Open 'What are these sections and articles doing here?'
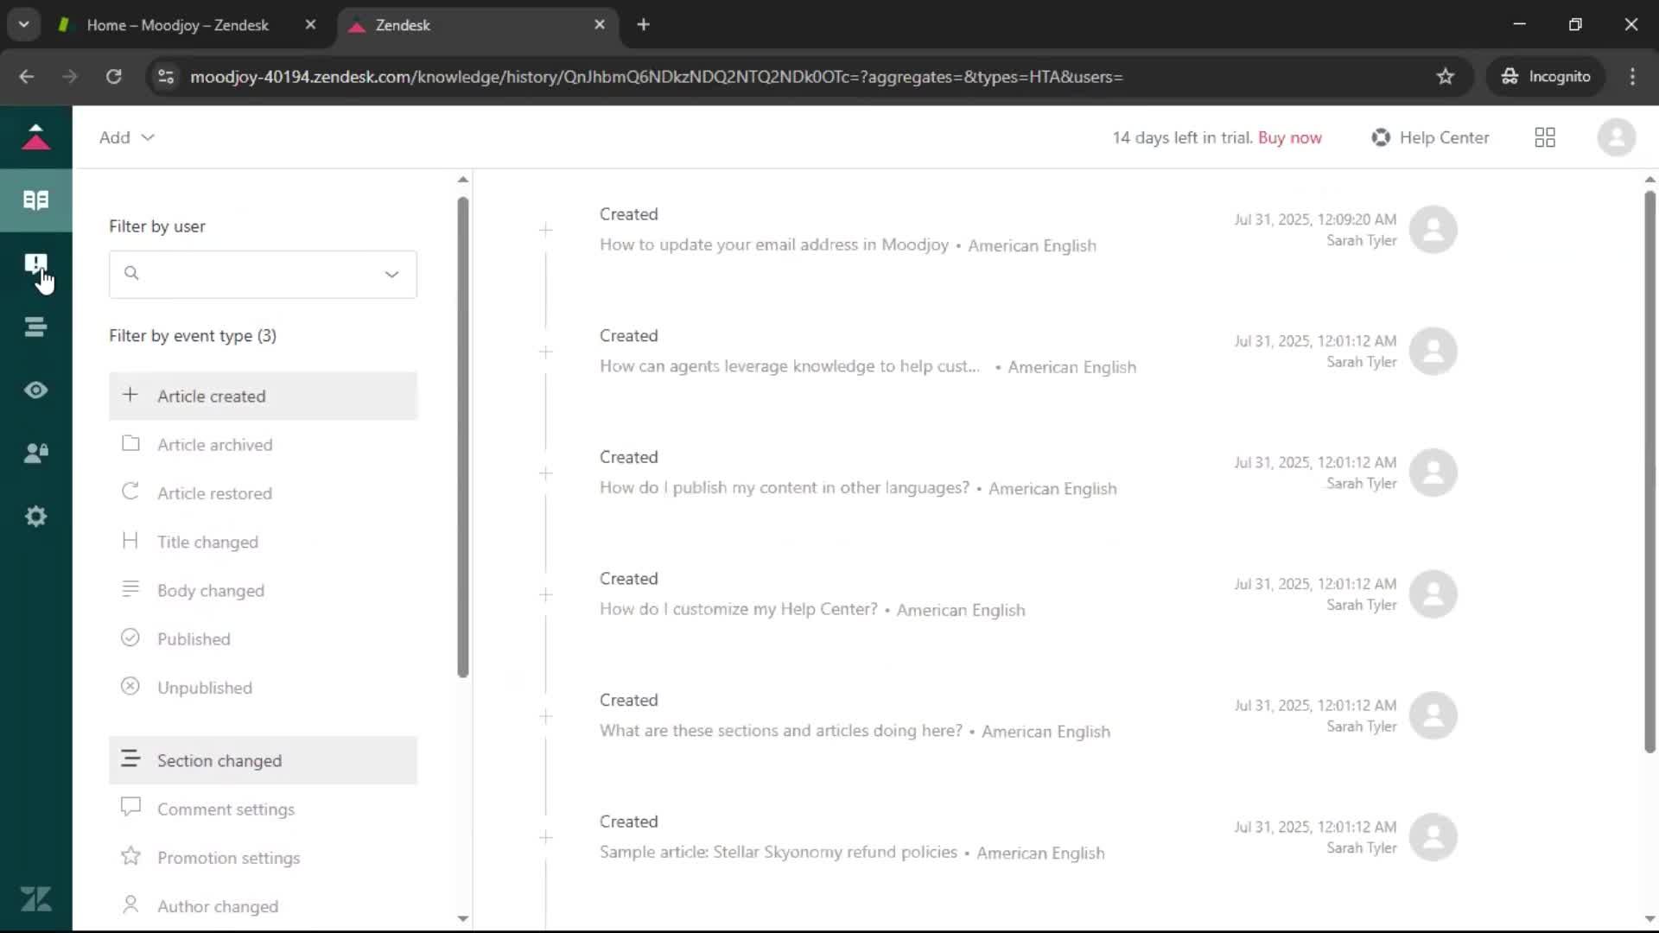Viewport: 1659px width, 933px height. (x=781, y=731)
